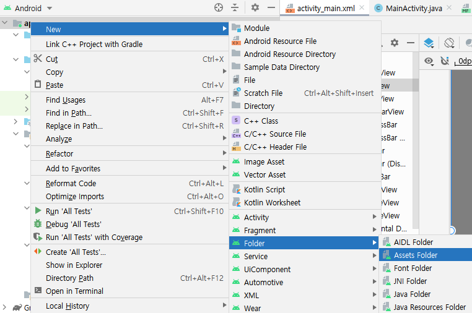The width and height of the screenshot is (472, 313).
Task: Choose Link C++ Project with Gradle
Action: point(129,44)
